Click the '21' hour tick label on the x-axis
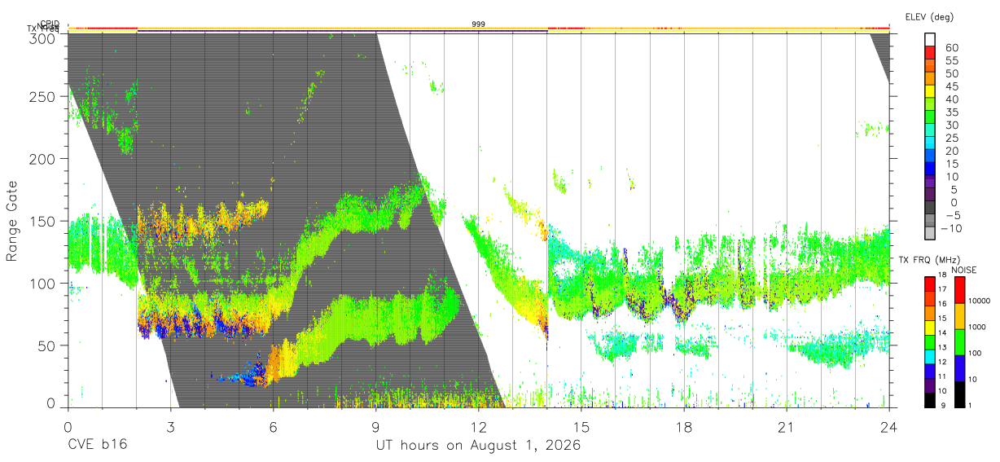1000x462 pixels. 787,427
